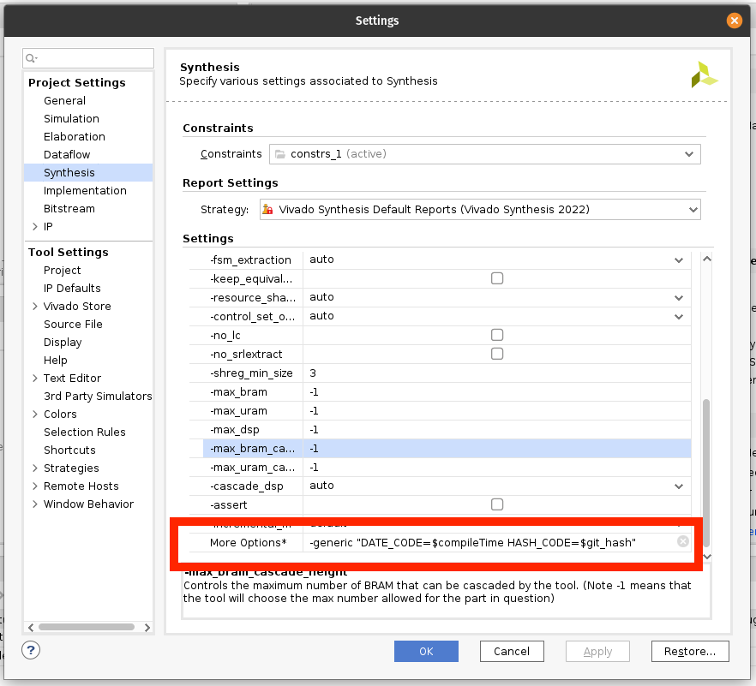The height and width of the screenshot is (686, 756).
Task: Expand the Strategies node
Action: coord(34,468)
